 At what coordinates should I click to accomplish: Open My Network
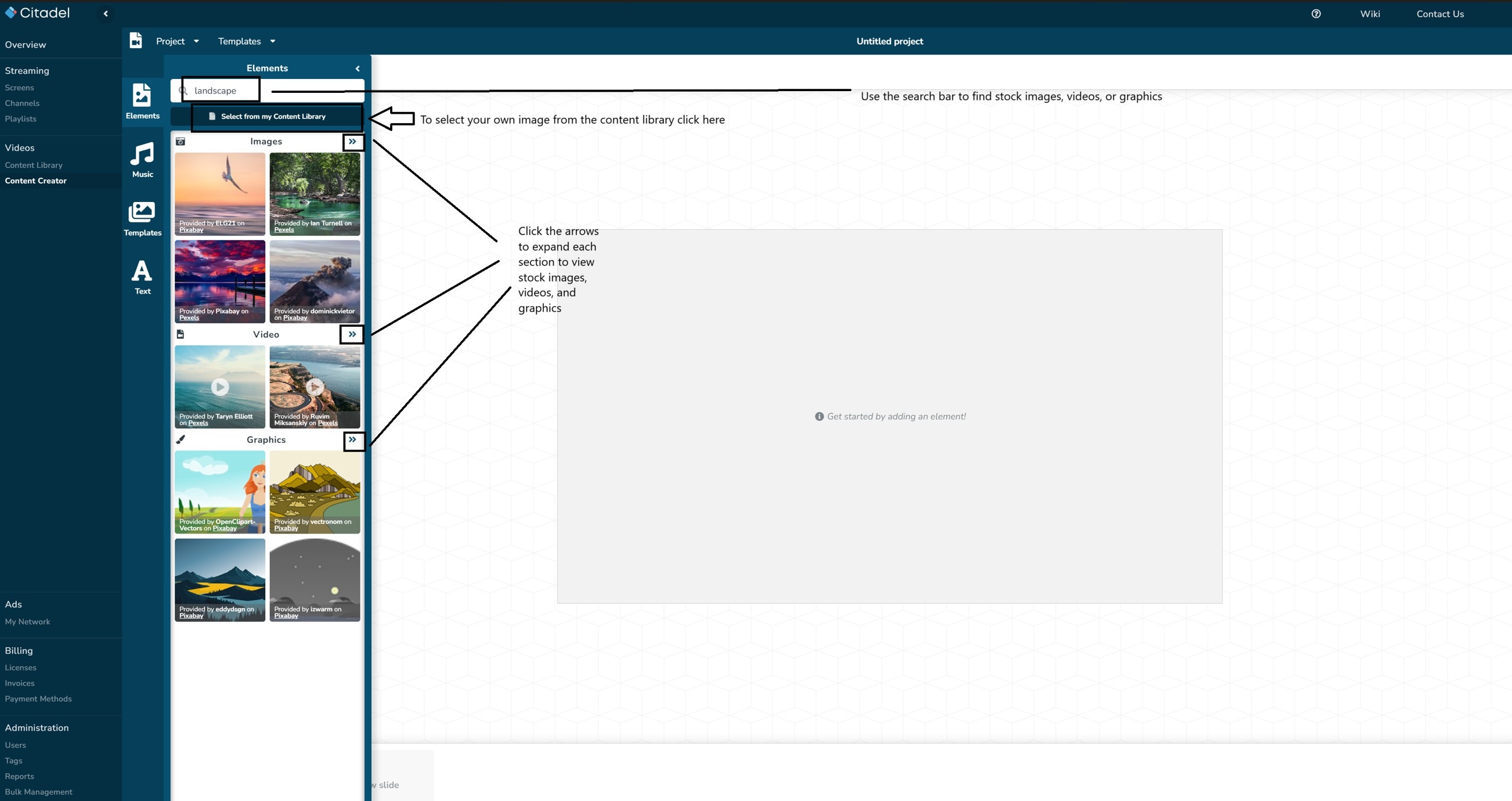click(x=28, y=622)
